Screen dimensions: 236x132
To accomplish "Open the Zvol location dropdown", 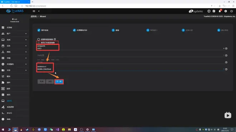I will click(131, 55).
